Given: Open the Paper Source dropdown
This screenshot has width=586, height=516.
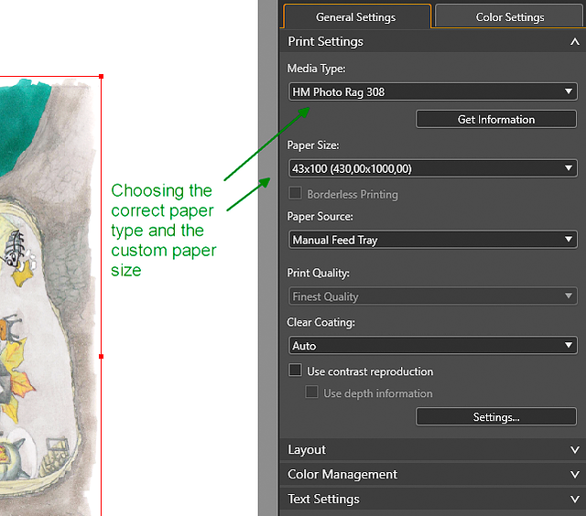Looking at the screenshot, I should pyautogui.click(x=433, y=240).
